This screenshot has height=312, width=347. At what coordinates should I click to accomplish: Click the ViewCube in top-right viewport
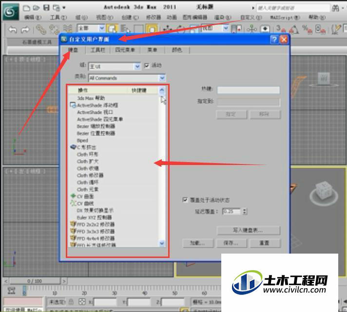323,79
